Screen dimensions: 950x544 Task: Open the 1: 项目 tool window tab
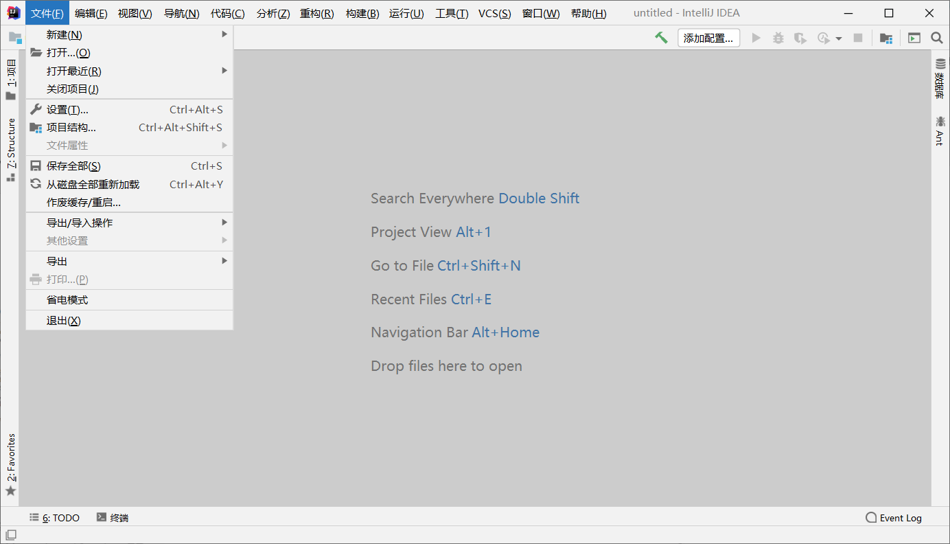point(10,80)
